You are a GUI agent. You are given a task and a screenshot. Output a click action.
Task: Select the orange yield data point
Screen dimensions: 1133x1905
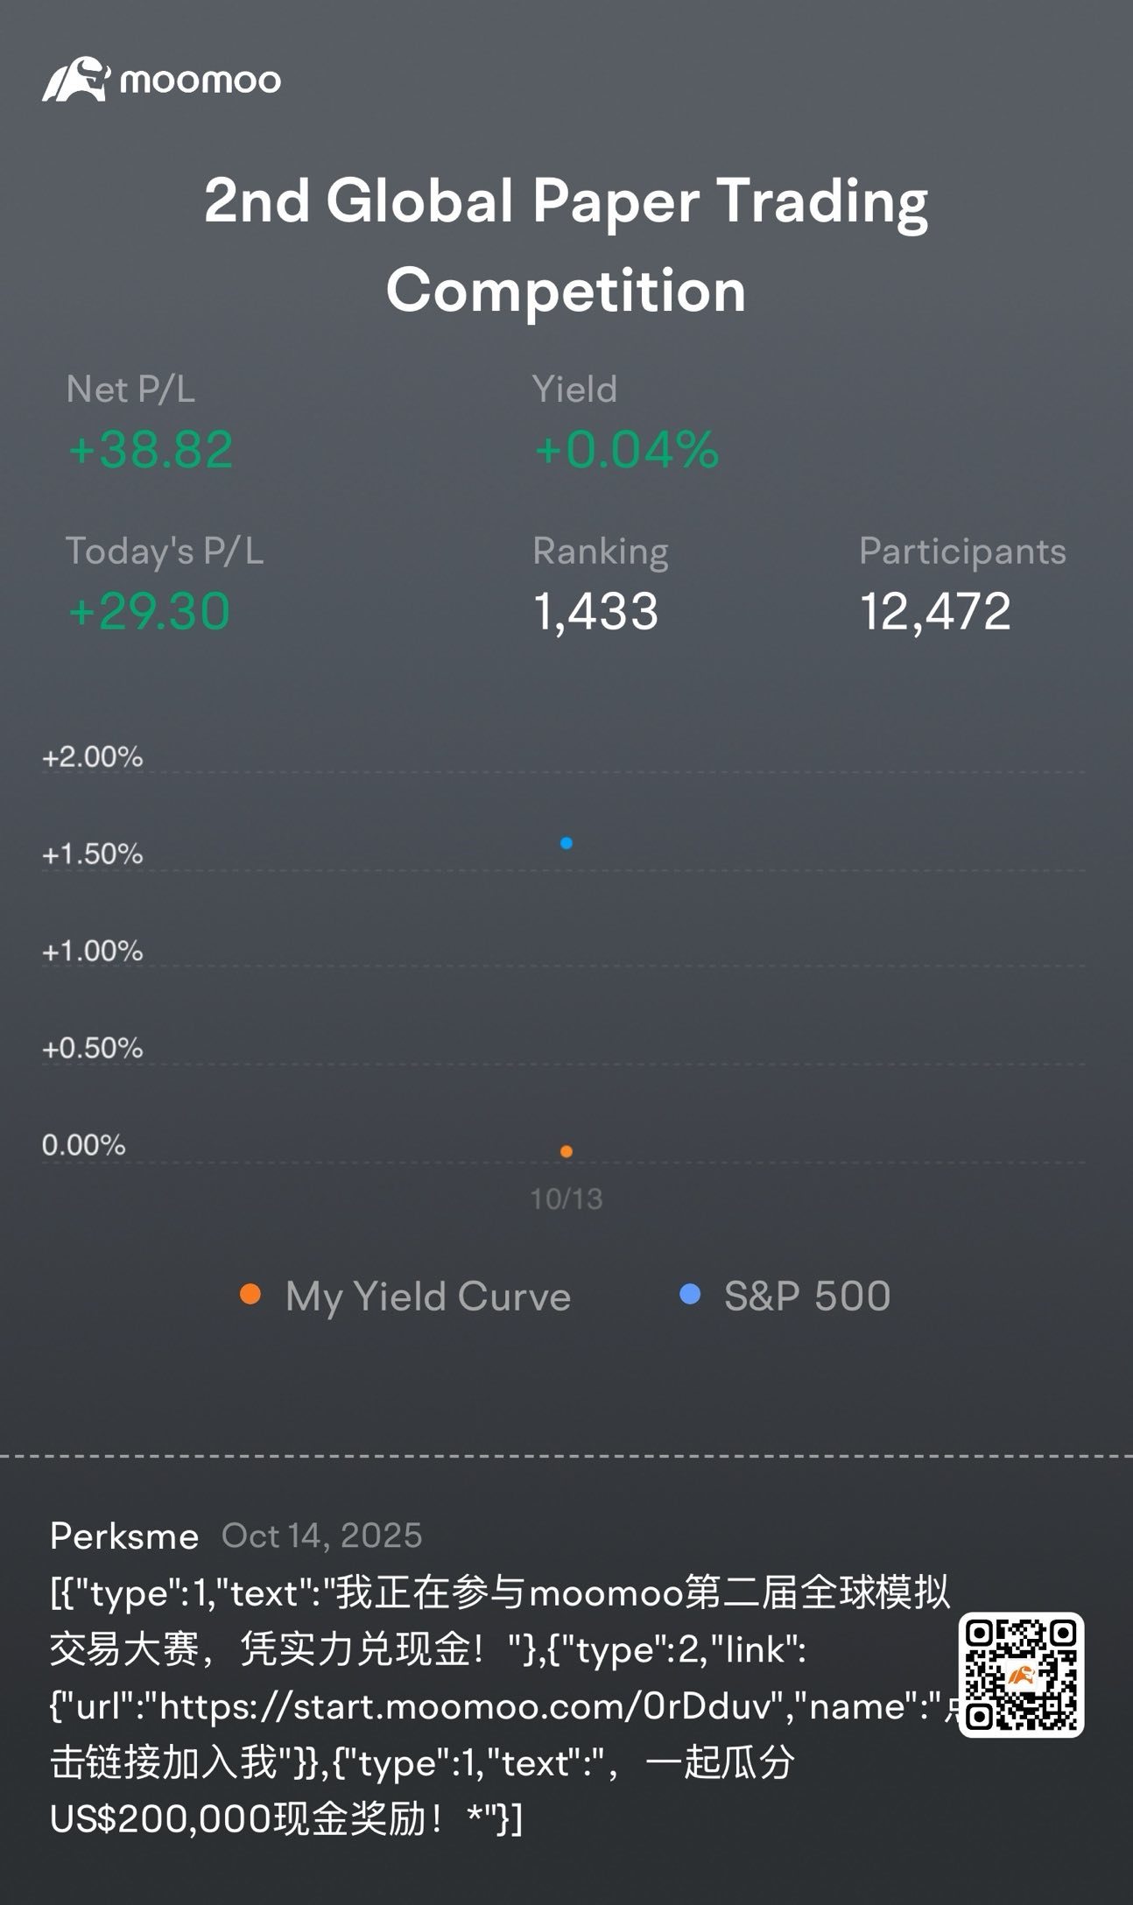click(x=566, y=1151)
